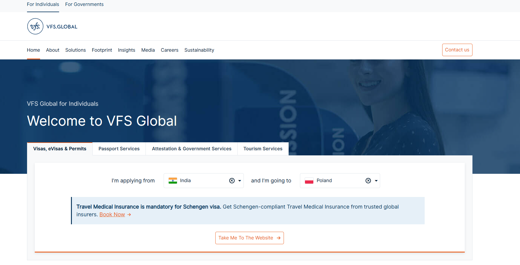The width and height of the screenshot is (520, 265).
Task: Click the arrow next to Book Now
Action: 129,214
